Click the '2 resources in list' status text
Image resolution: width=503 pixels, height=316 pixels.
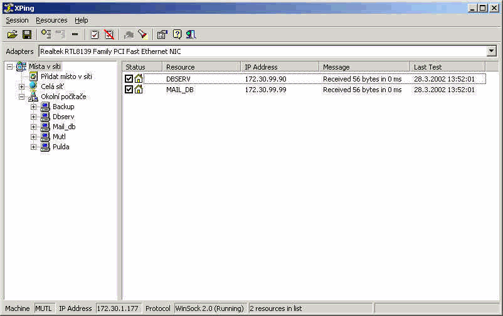pyautogui.click(x=276, y=308)
